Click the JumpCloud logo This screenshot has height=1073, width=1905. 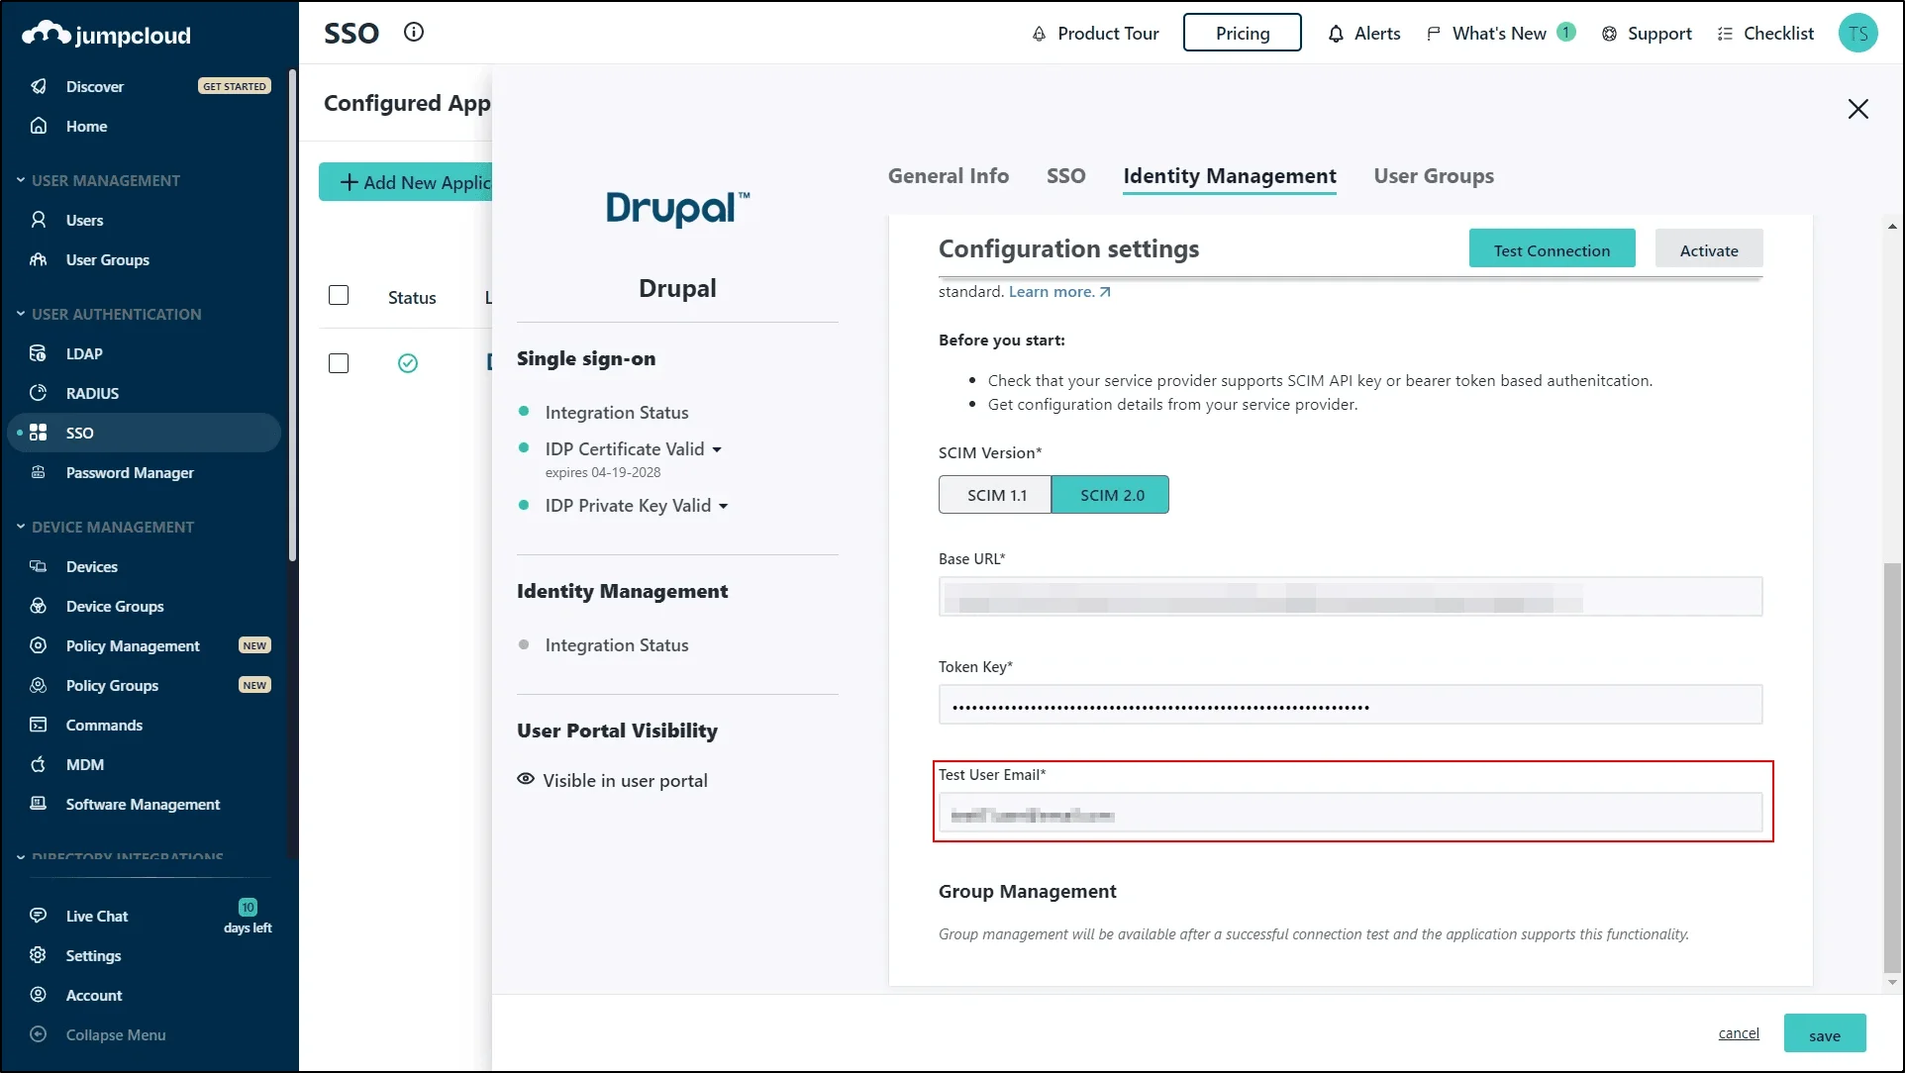pos(106,35)
